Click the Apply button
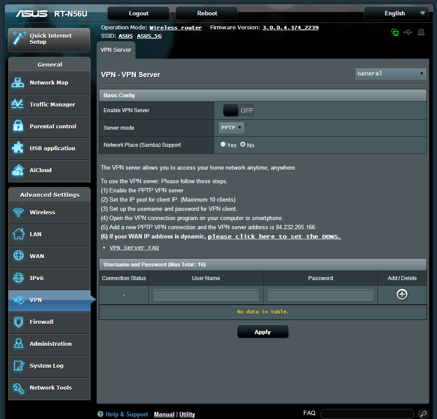This screenshot has height=419, width=437. coord(262,332)
